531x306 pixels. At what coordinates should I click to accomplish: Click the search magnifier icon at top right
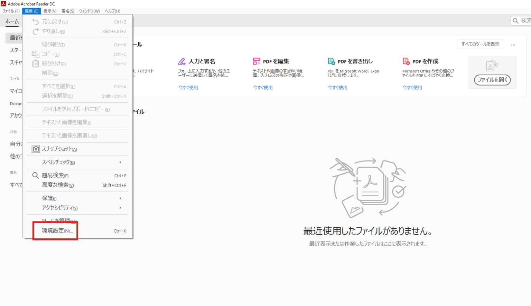(515, 21)
